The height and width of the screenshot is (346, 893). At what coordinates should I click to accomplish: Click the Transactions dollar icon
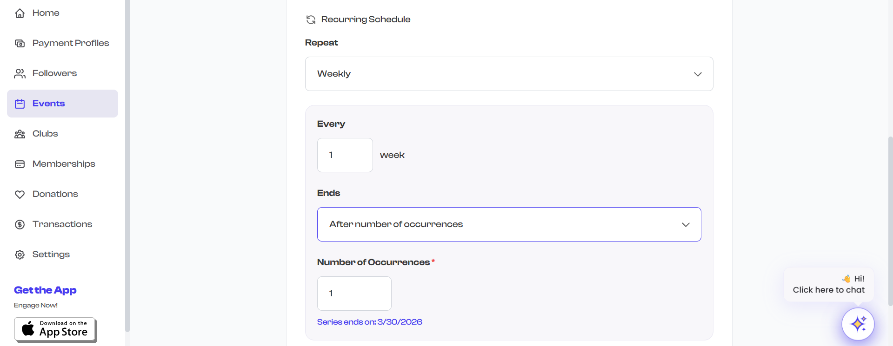coord(20,225)
